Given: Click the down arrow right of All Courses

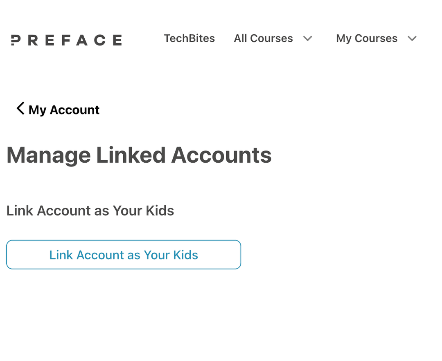Looking at the screenshot, I should 308,39.
